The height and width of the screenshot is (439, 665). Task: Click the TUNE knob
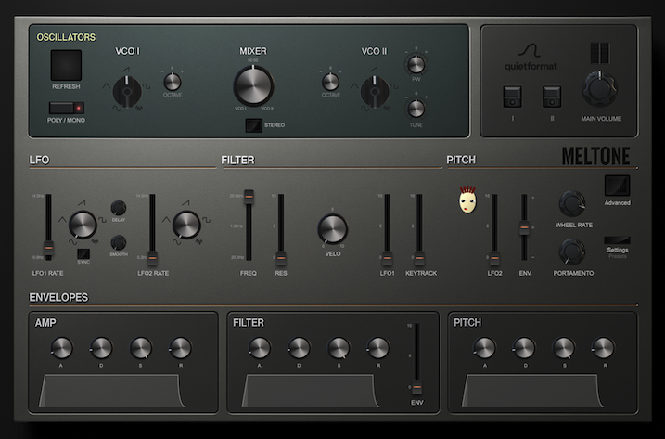tap(416, 109)
